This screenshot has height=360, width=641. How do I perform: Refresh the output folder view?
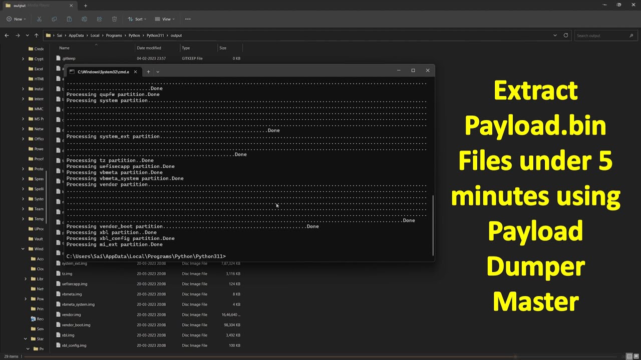(566, 35)
